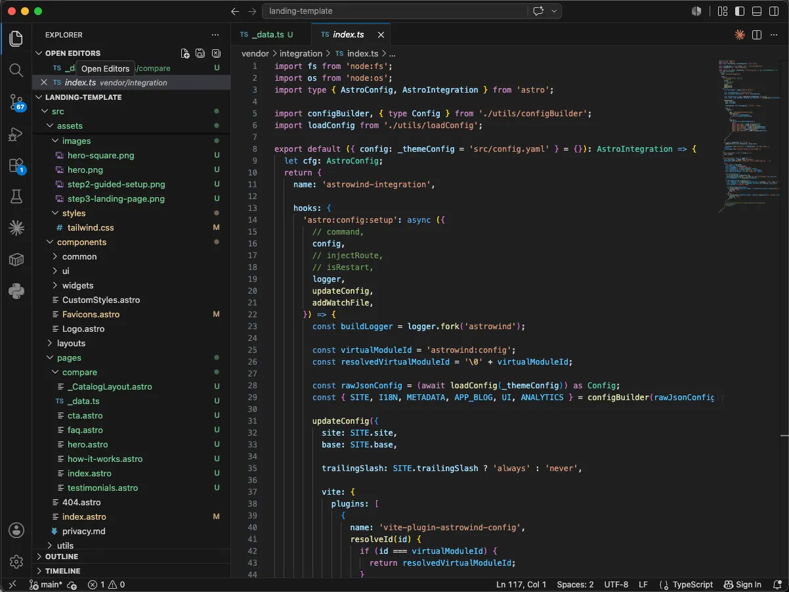Open the Search view in activity bar
This screenshot has height=592, width=789.
pos(16,70)
